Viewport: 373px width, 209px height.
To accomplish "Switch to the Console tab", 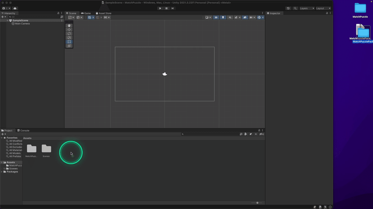I will (23, 131).
